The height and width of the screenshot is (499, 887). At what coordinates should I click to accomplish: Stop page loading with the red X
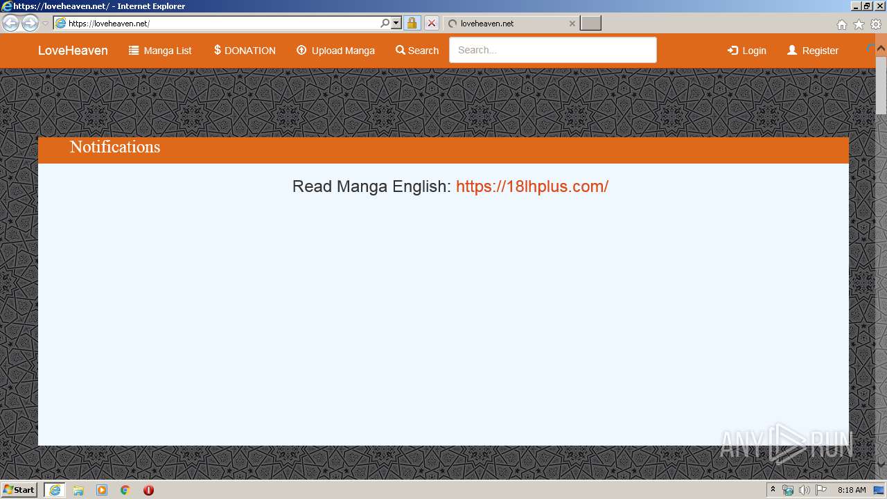[431, 23]
